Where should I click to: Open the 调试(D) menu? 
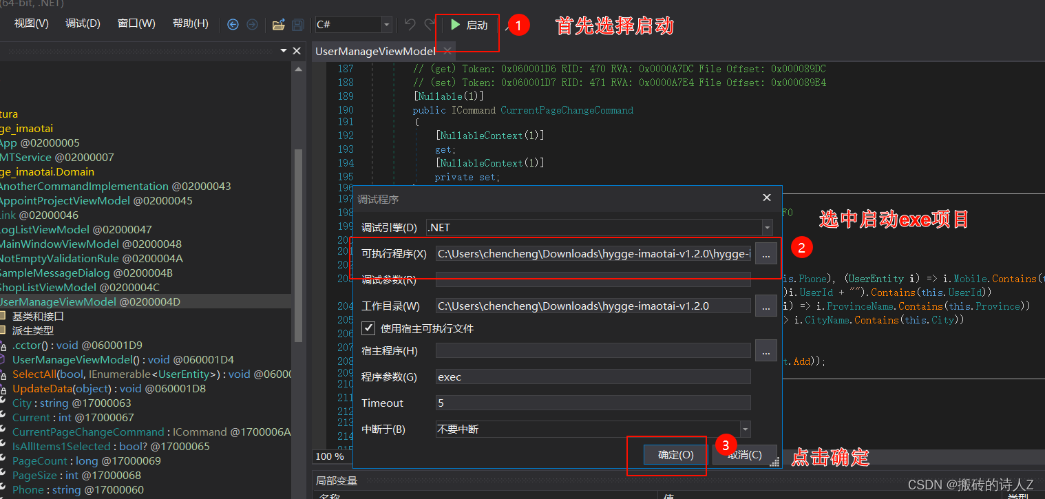(83, 23)
